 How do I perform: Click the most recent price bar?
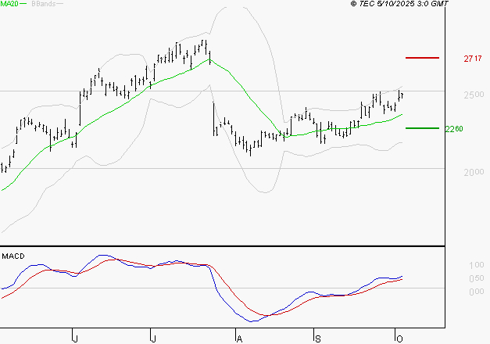tap(402, 95)
